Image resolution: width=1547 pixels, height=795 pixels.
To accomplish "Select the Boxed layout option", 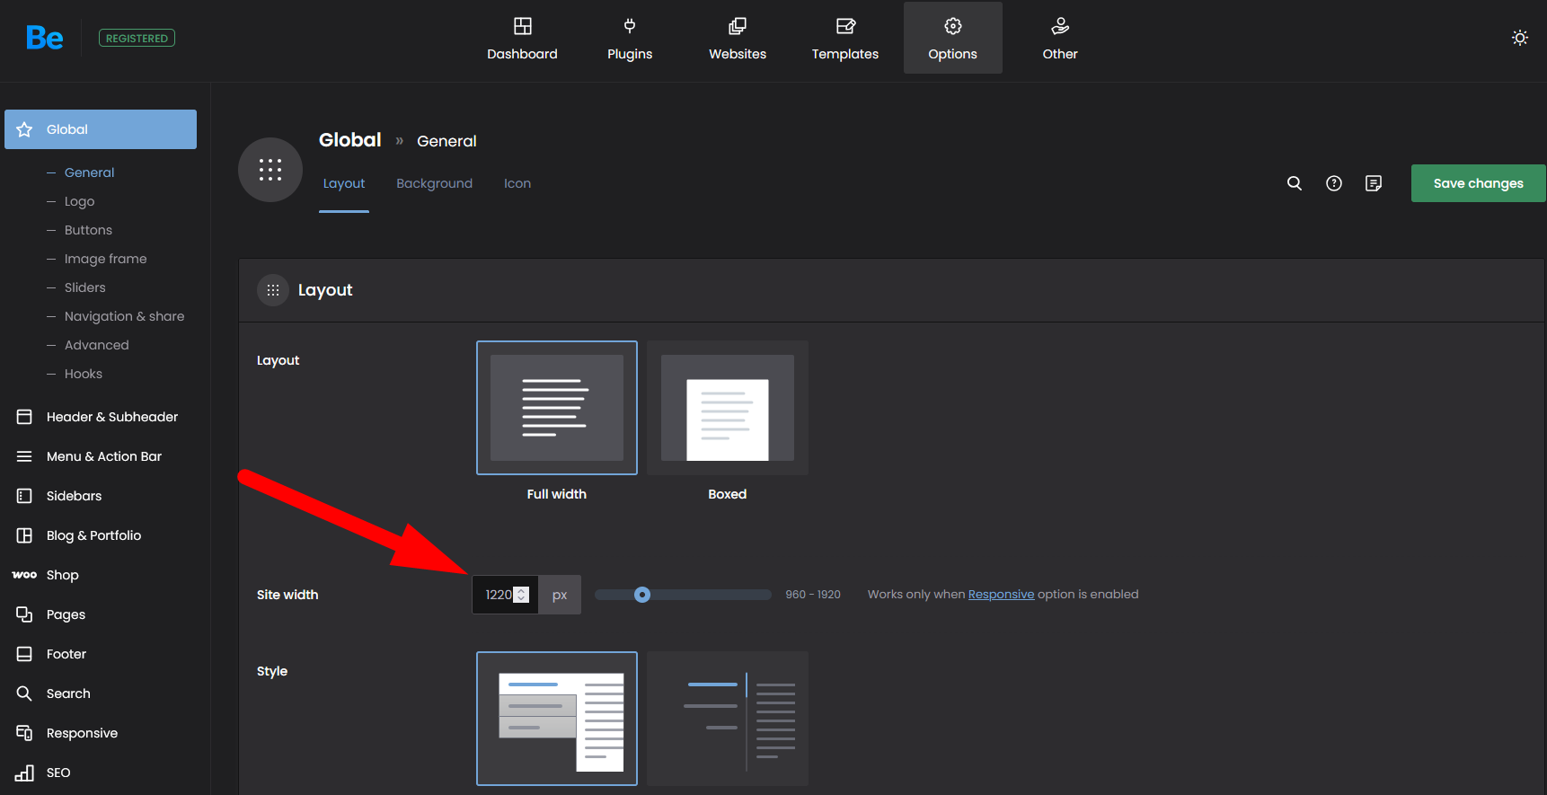I will click(727, 408).
